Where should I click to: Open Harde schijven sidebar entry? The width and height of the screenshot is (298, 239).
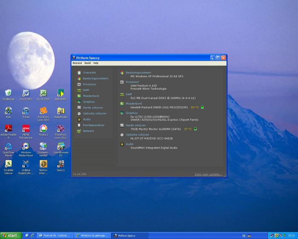point(90,108)
